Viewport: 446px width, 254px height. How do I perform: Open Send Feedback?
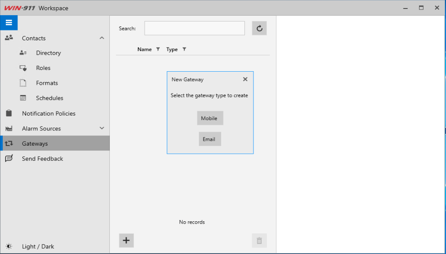click(x=43, y=159)
